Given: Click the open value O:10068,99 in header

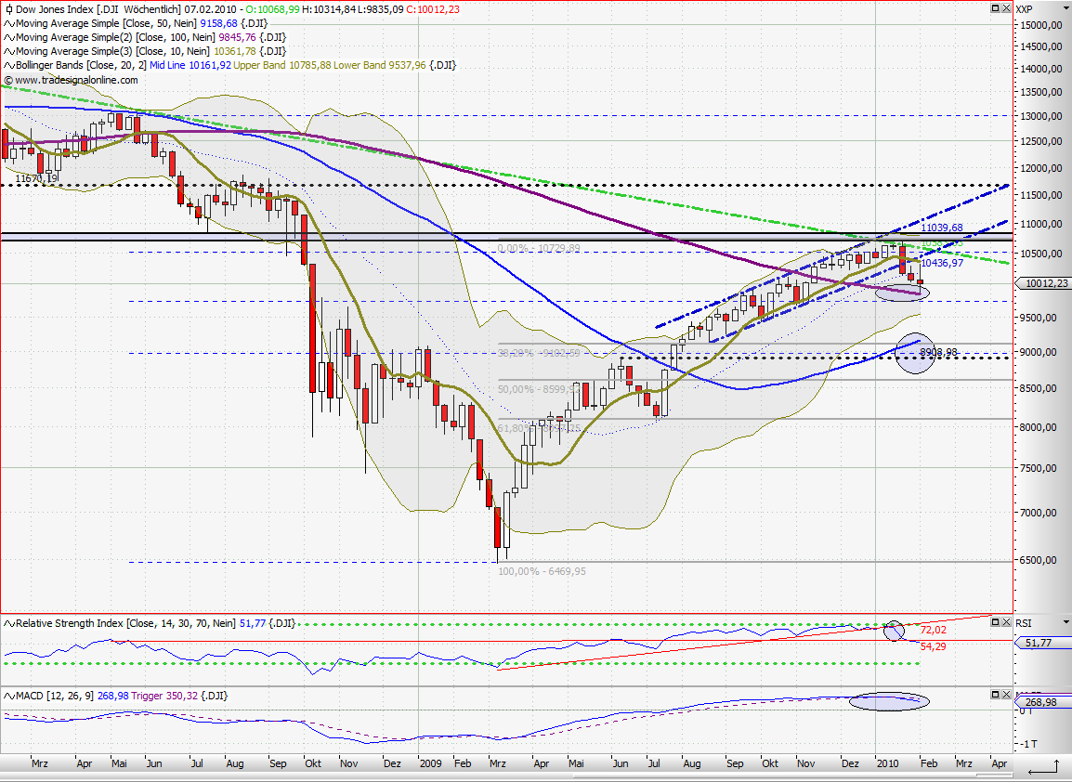Looking at the screenshot, I should click(272, 9).
